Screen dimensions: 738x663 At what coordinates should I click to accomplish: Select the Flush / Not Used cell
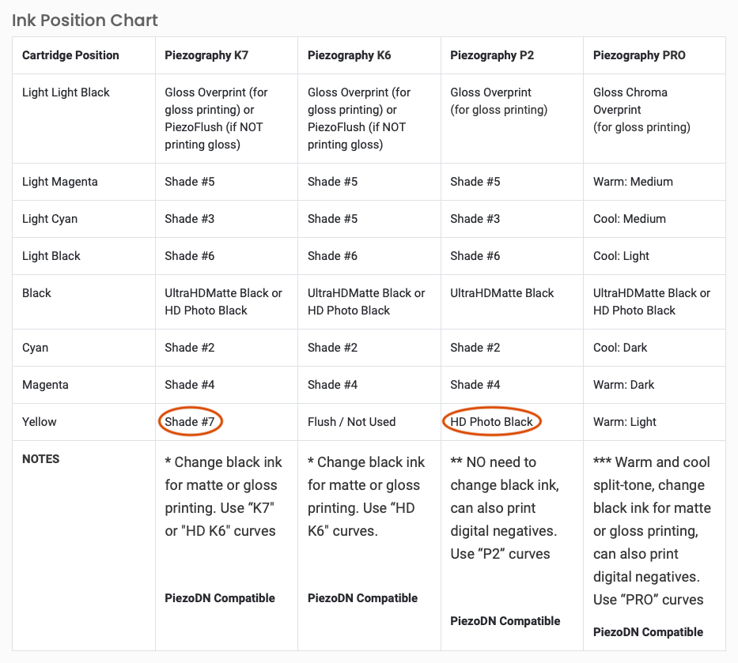click(351, 422)
